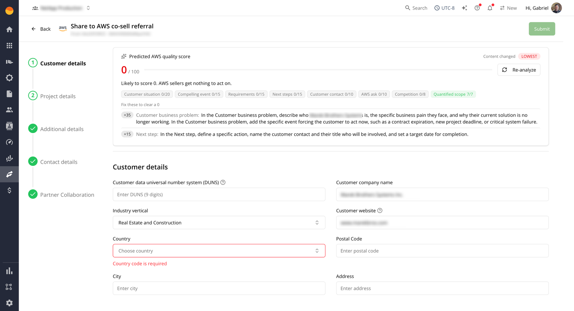Open the handshake co-sell icon in sidebar
Image resolution: width=574 pixels, height=311 pixels.
[x=9, y=174]
